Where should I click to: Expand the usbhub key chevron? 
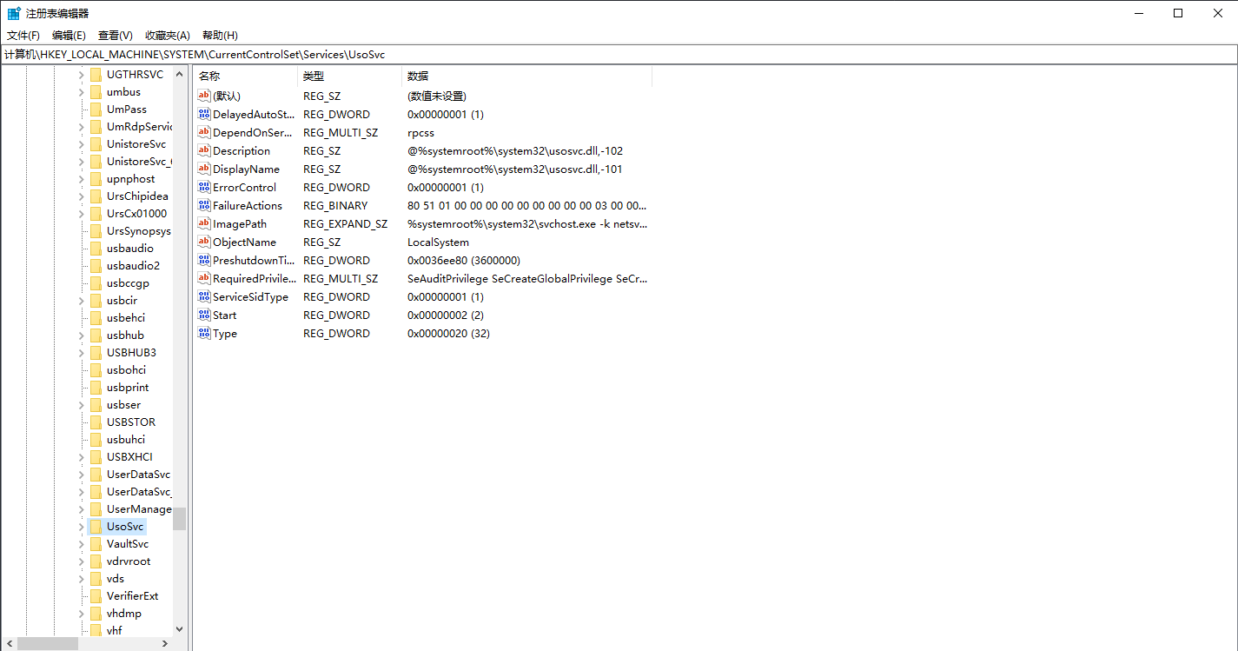point(82,335)
